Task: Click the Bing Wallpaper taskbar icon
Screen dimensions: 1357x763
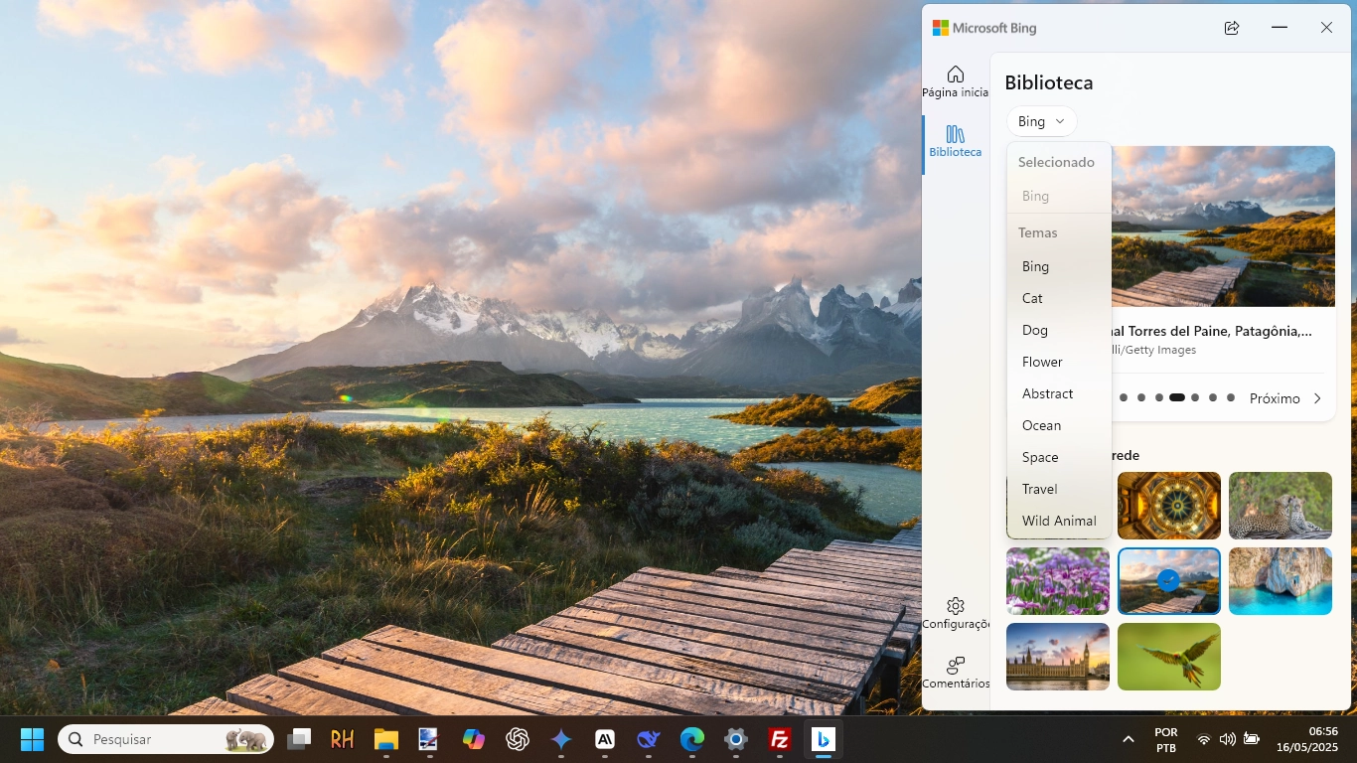Action: coord(823,739)
